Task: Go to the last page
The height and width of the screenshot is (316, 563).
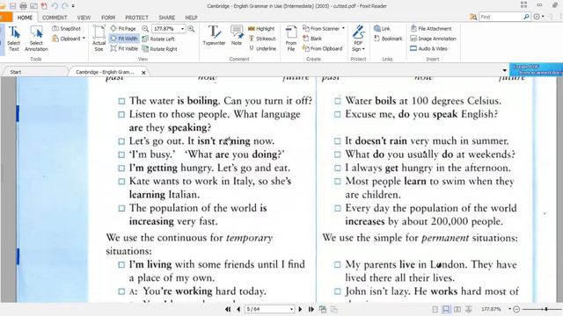Action: pyautogui.click(x=311, y=309)
